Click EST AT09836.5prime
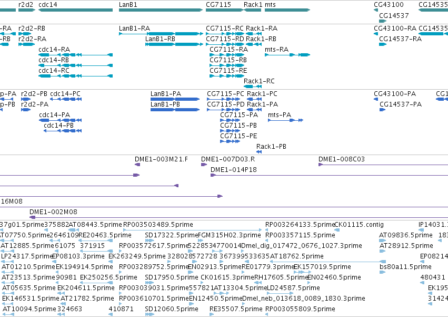This screenshot has width=448, height=317. [x=382, y=241]
